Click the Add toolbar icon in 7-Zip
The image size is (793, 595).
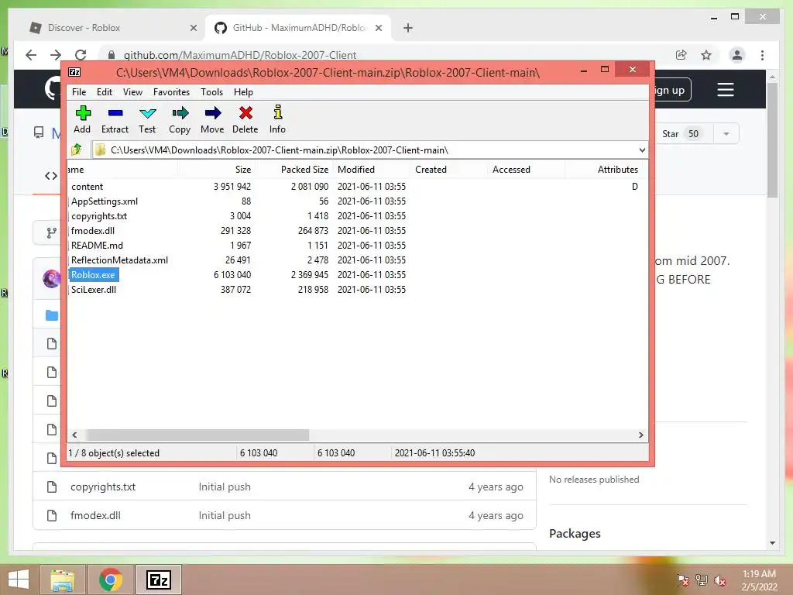pos(82,113)
